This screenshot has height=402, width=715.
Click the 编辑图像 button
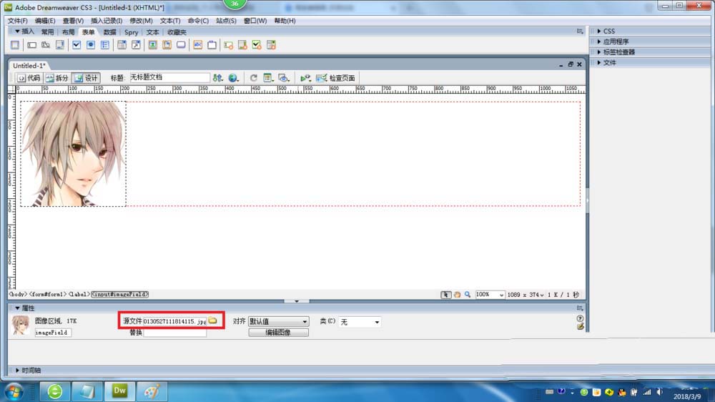tap(278, 333)
